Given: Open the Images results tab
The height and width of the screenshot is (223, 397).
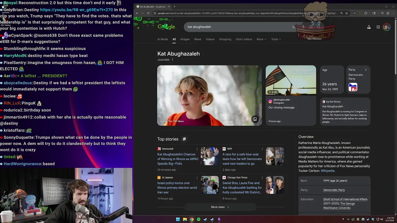Looking at the screenshot, I should [185, 39].
